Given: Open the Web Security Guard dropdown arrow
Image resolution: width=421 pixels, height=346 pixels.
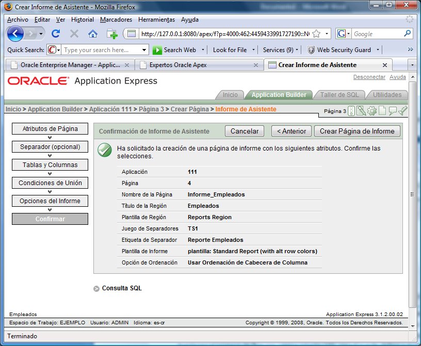Looking at the screenshot, I should tap(378, 50).
